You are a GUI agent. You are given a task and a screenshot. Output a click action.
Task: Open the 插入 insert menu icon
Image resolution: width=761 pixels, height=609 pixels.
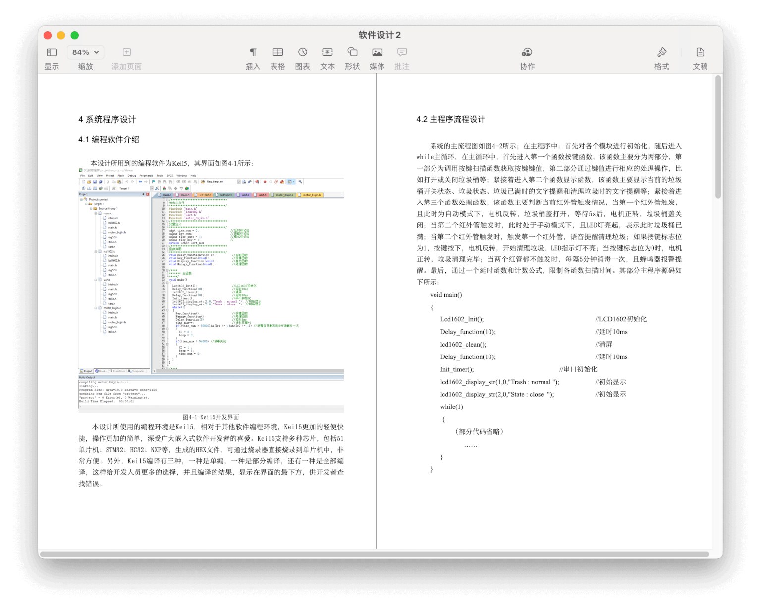click(x=253, y=52)
